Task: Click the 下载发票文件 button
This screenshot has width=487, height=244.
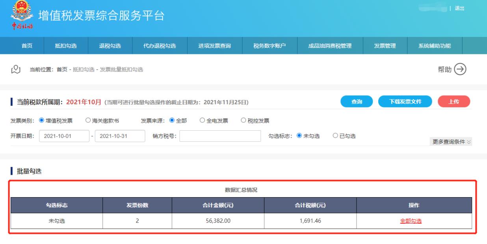Action: tap(405, 102)
